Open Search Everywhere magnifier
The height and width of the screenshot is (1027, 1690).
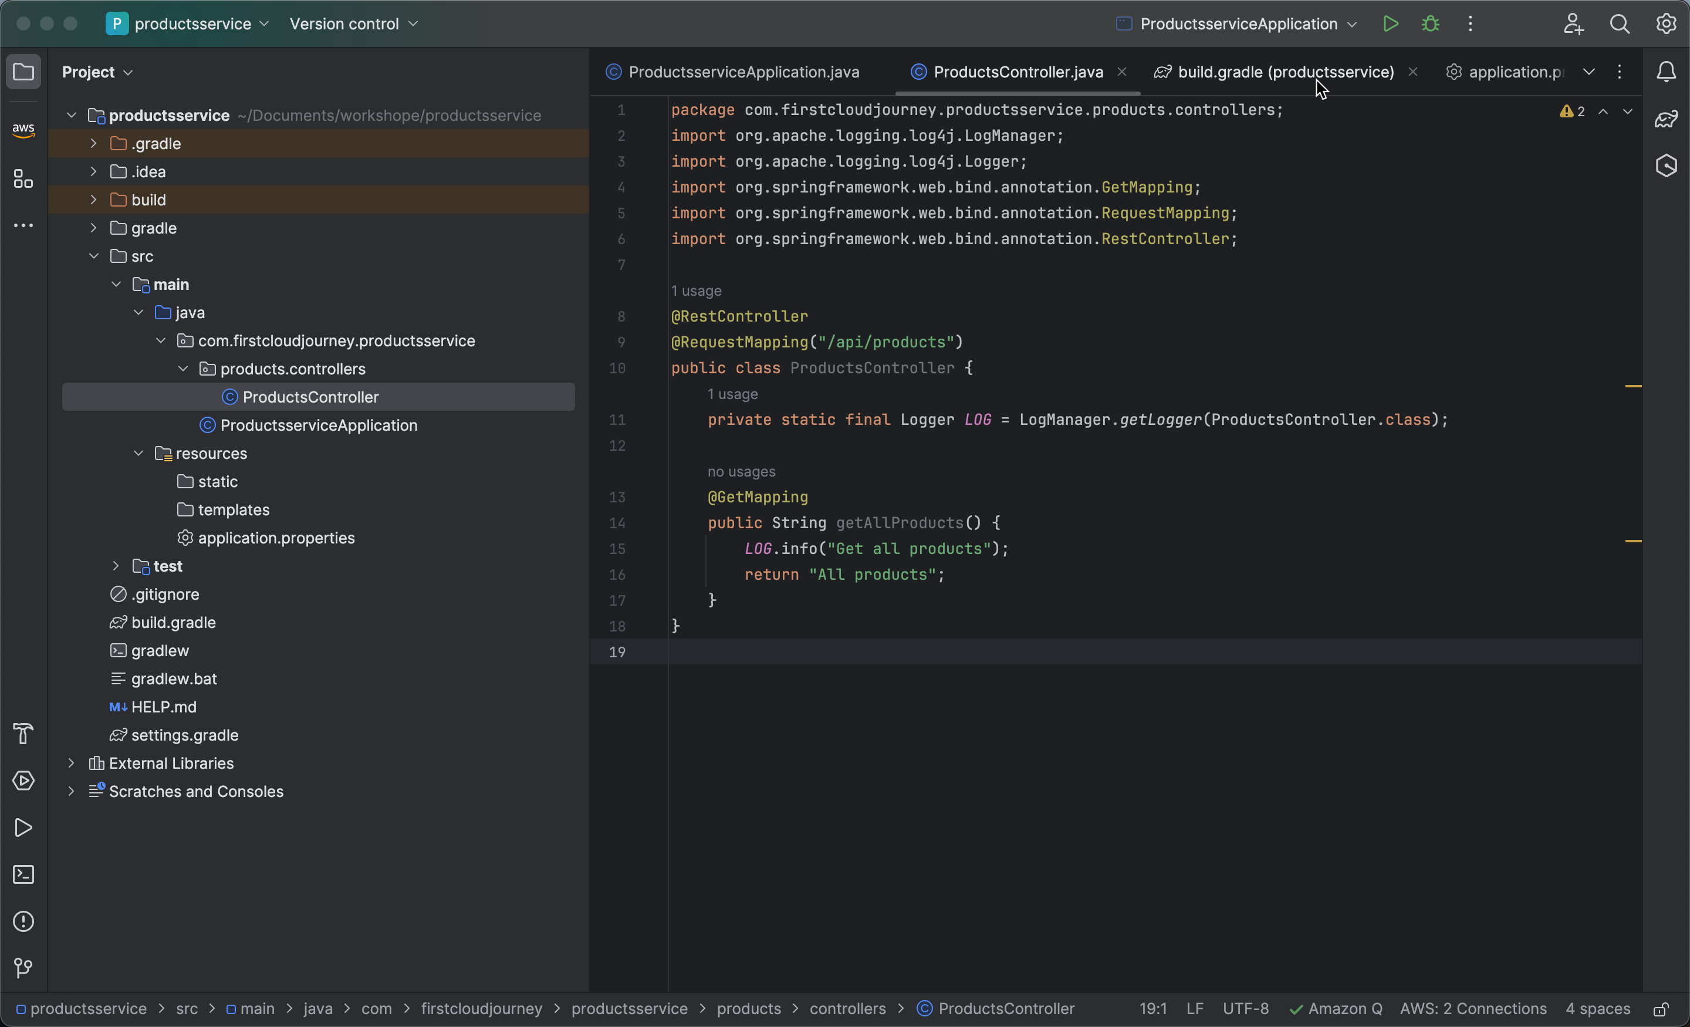click(1620, 24)
